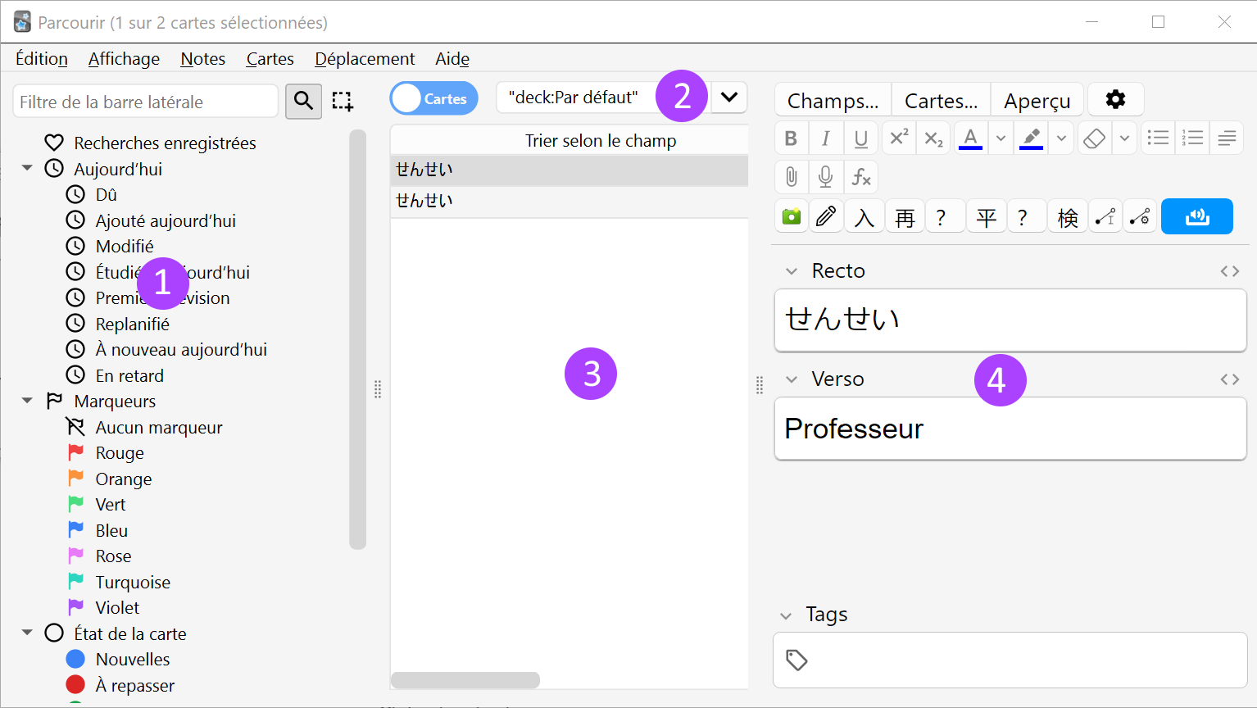1257x708 pixels.
Task: Open the Cartes menu
Action: coord(270,59)
